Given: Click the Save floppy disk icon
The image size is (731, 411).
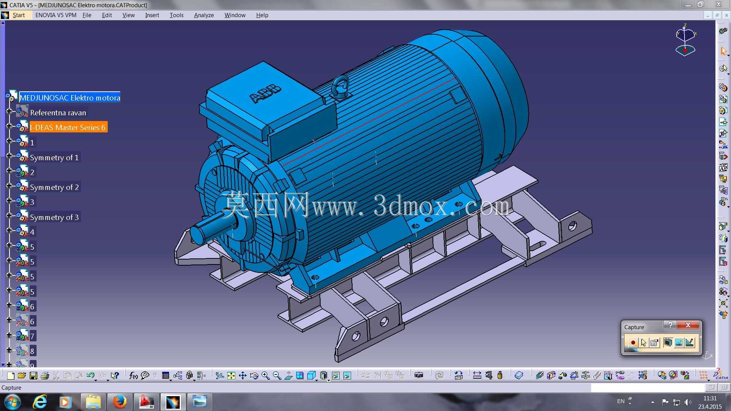Looking at the screenshot, I should click(34, 376).
